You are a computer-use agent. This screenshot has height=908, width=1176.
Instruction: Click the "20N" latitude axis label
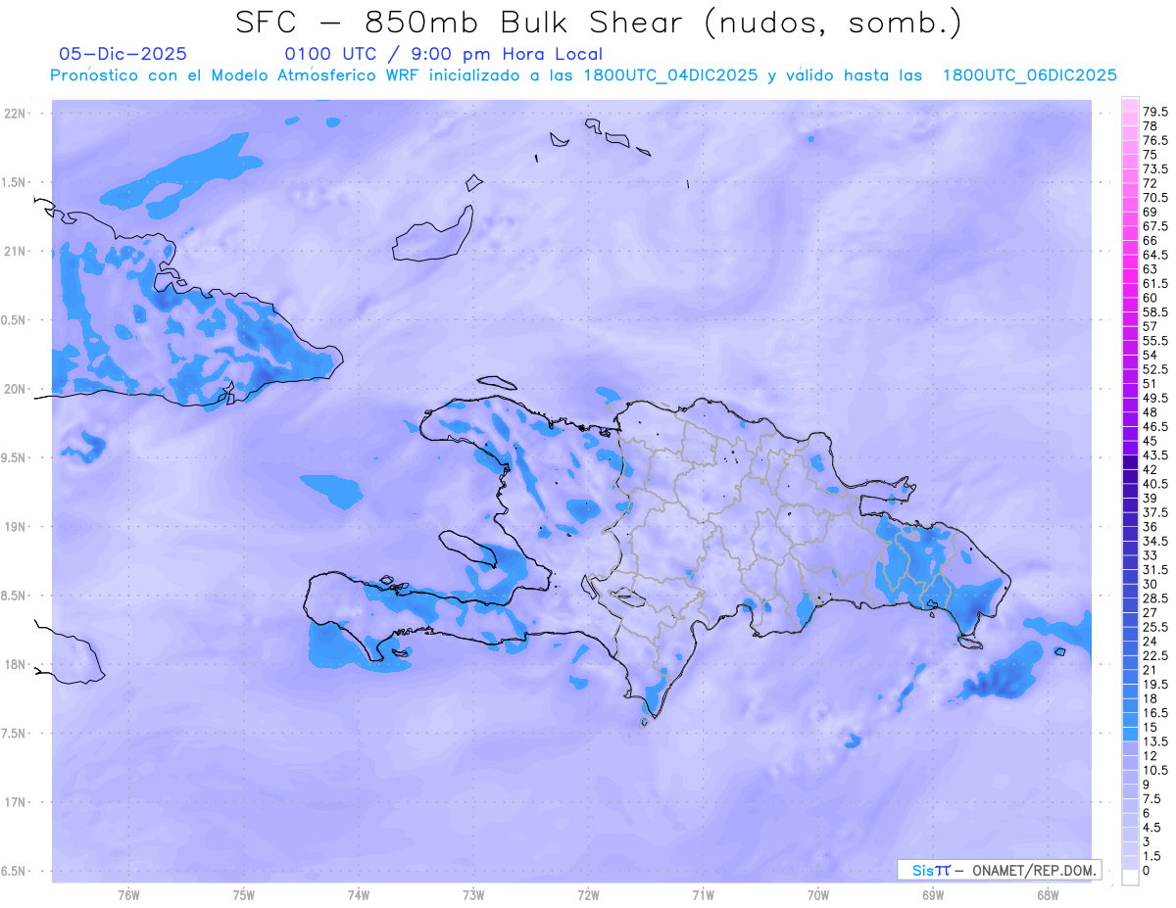(x=15, y=389)
